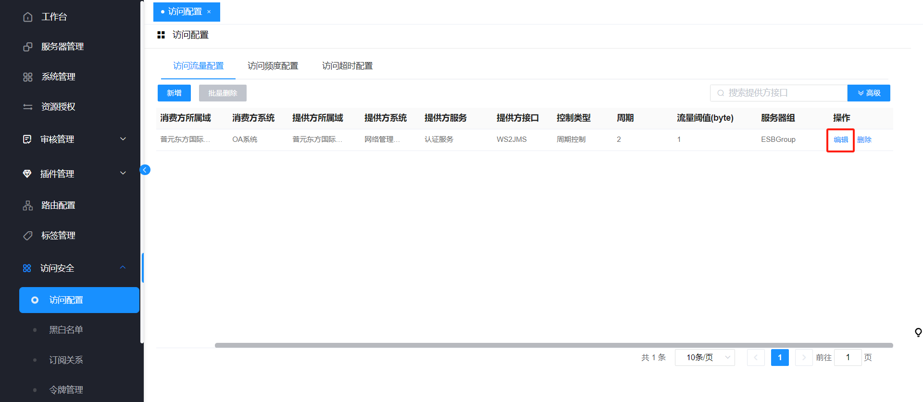This screenshot has width=923, height=402.
Task: Click the 插件管理 diamond icon
Action: pyautogui.click(x=27, y=174)
